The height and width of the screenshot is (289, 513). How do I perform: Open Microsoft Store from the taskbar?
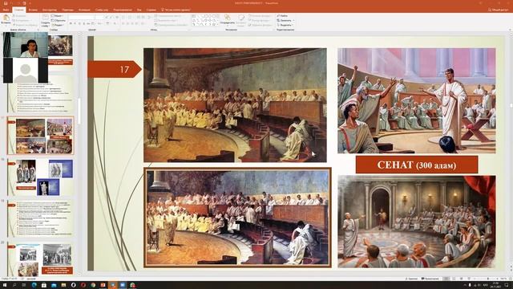pos(44,285)
